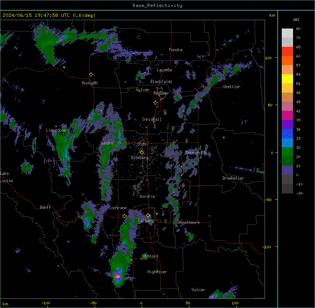
Task: Select the bright green 20-30 dBZ legend swatch
Action: [x=287, y=152]
